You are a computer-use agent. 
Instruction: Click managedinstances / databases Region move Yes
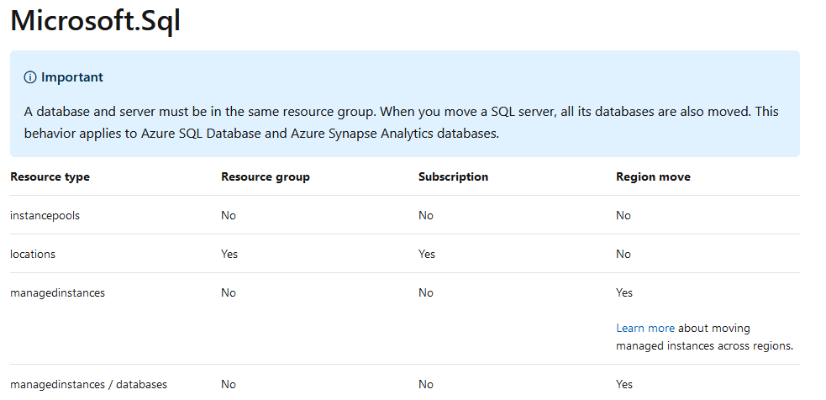pos(625,384)
